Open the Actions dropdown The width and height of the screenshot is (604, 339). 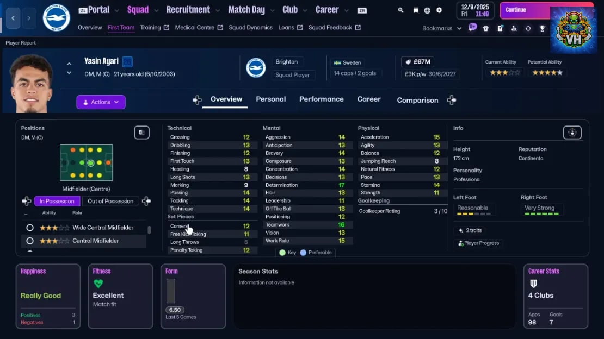tap(101, 102)
